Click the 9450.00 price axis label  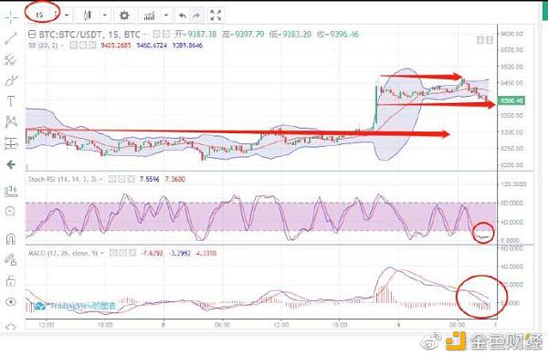pos(511,83)
